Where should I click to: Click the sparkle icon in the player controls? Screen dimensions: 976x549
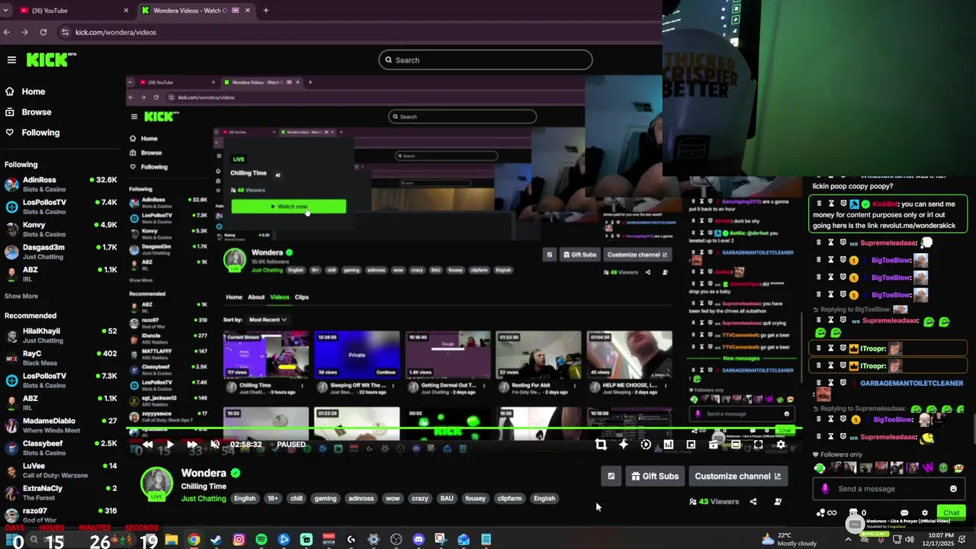623,445
